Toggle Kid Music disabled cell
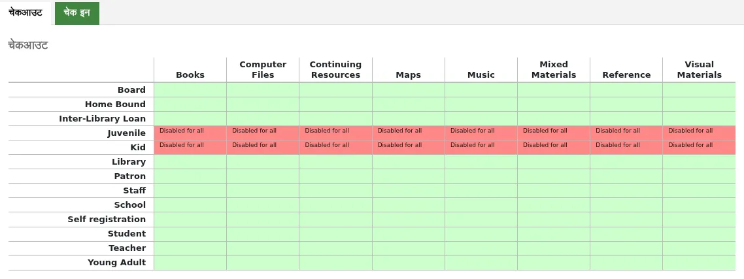Viewport: 744px width, 279px height. click(x=481, y=148)
